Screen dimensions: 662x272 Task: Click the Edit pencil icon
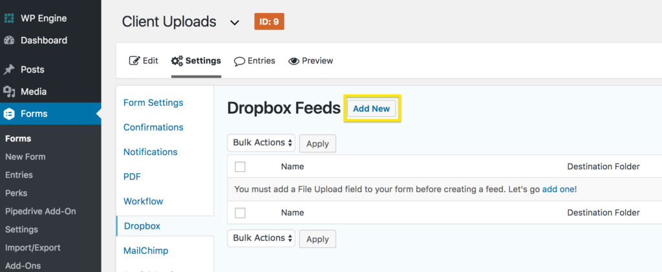tap(134, 61)
